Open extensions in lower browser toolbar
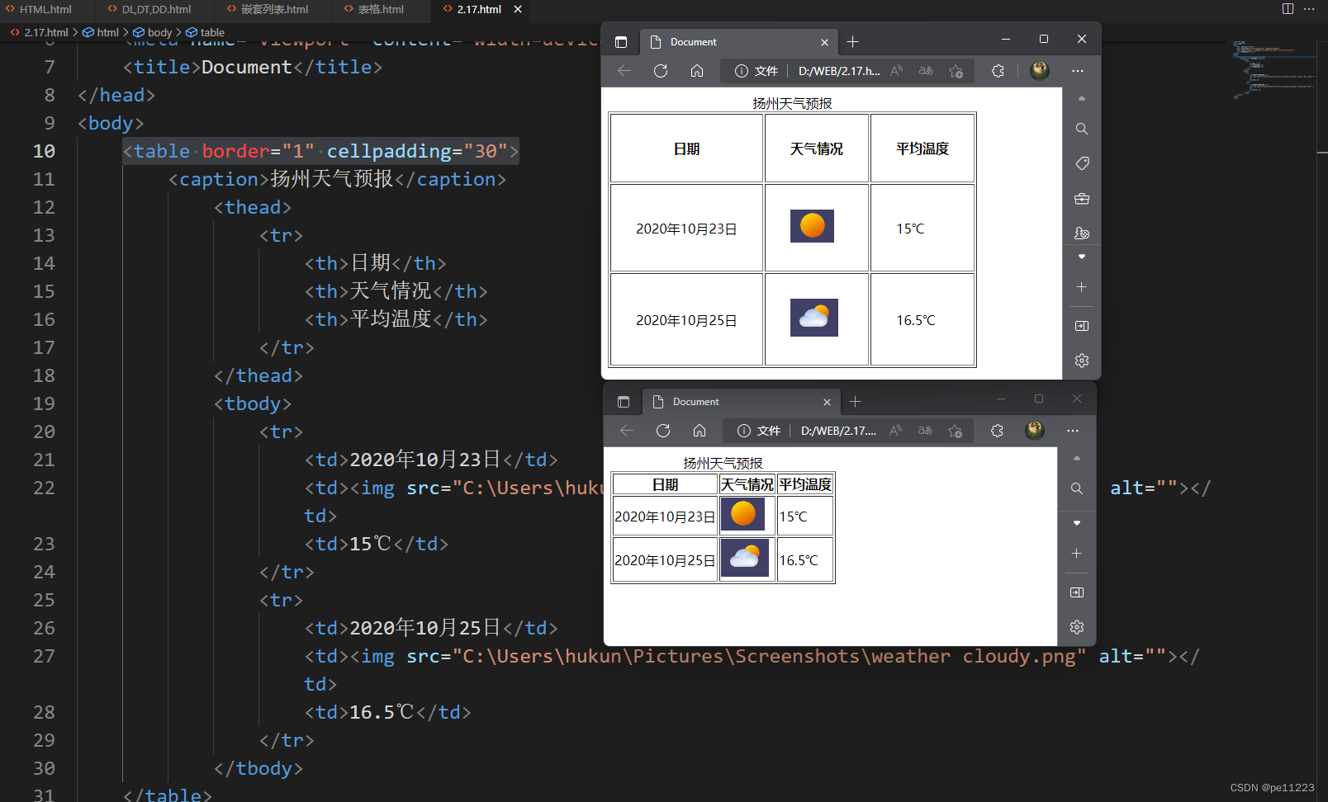Image resolution: width=1328 pixels, height=802 pixels. point(997,431)
